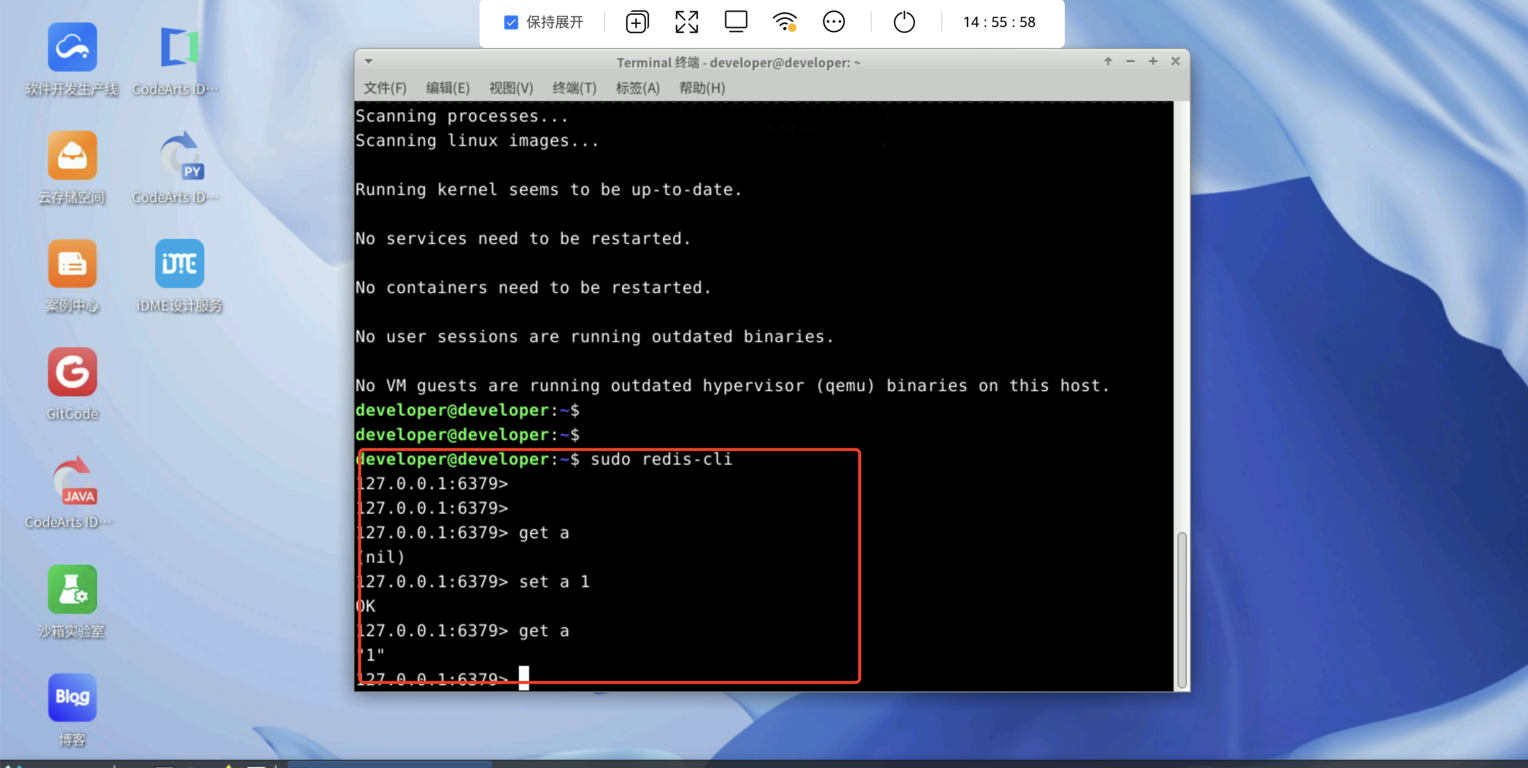1528x768 pixels.
Task: Open the 终端(T) menu
Action: [x=574, y=88]
